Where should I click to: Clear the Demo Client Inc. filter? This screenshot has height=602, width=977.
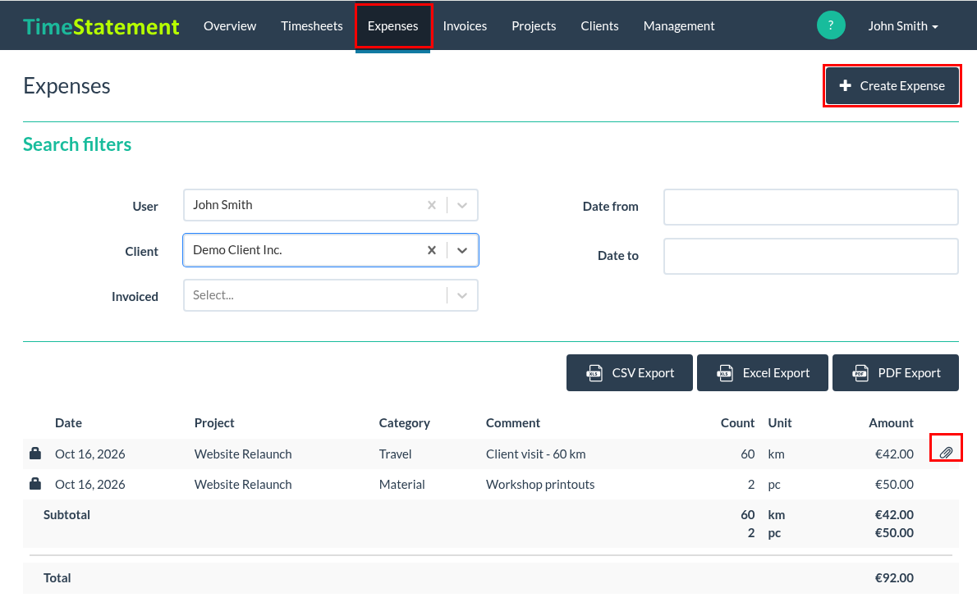click(x=432, y=250)
